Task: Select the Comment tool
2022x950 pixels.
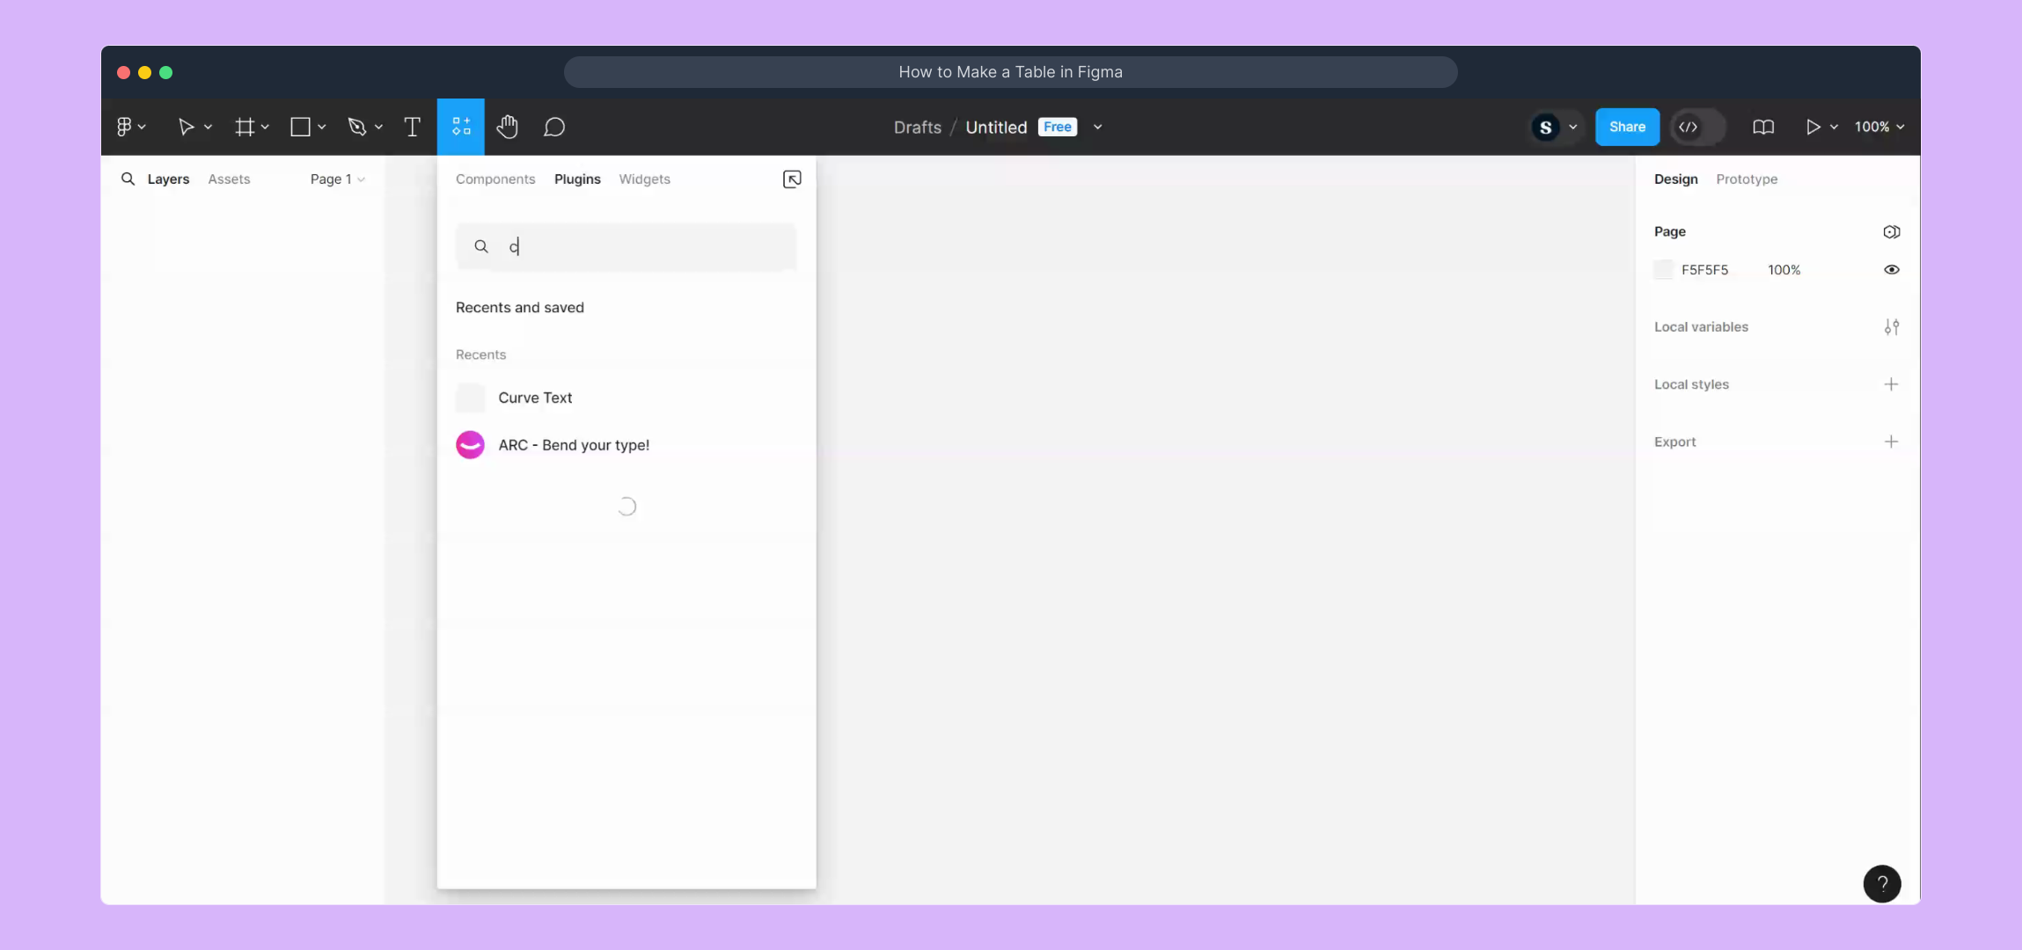Action: click(553, 127)
